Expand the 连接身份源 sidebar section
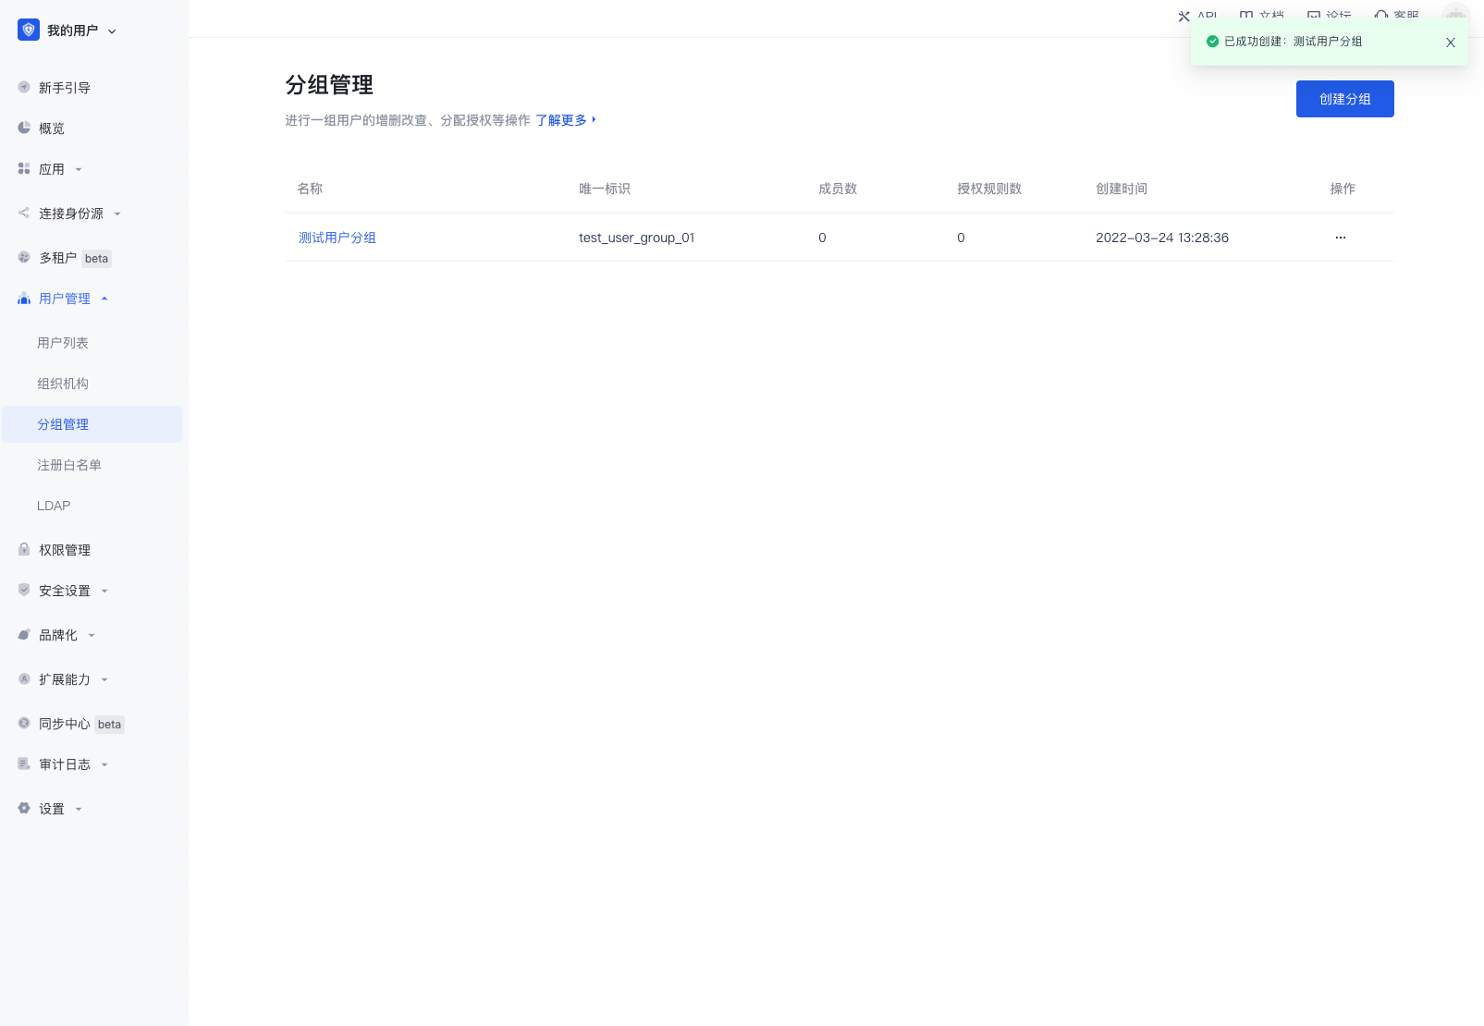The width and height of the screenshot is (1484, 1026). (x=71, y=214)
